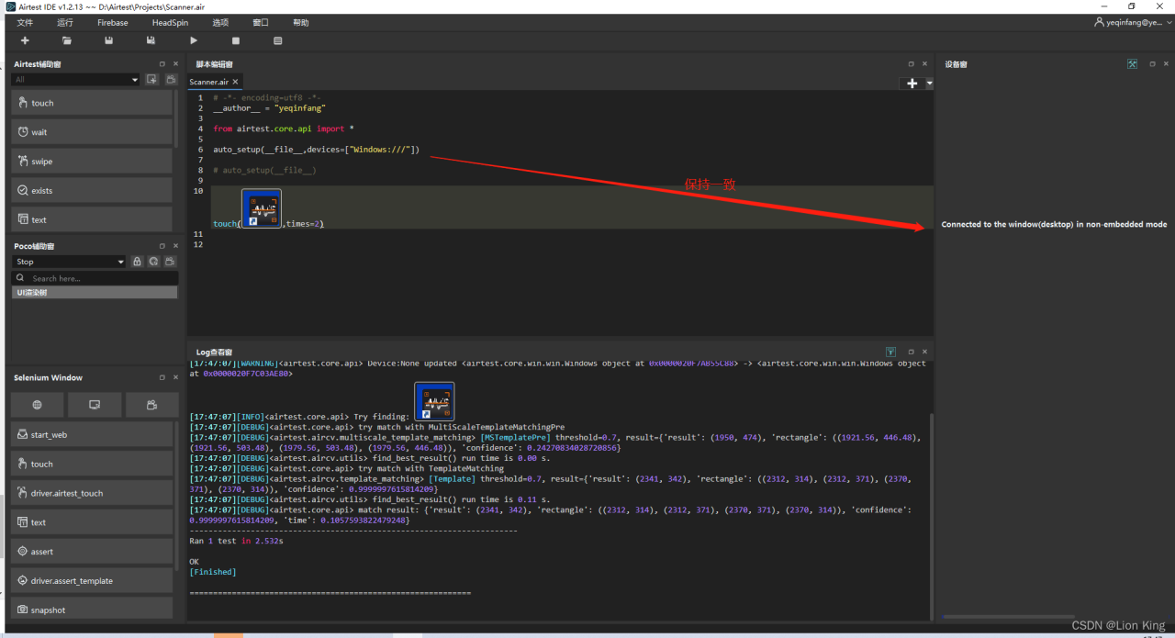This screenshot has height=638, width=1175.
Task: Expand the Poco Stop mode dropdown
Action: tap(69, 262)
